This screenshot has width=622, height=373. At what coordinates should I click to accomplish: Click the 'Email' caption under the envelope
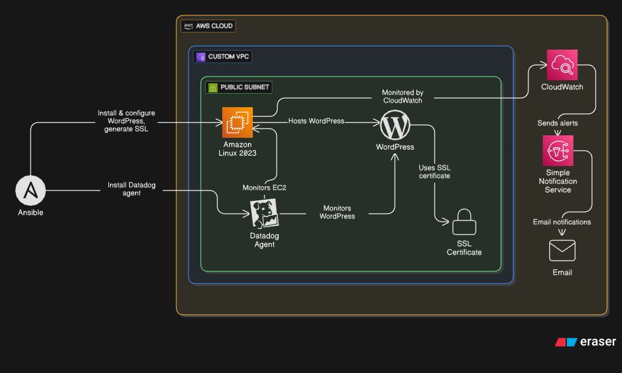[x=562, y=273]
